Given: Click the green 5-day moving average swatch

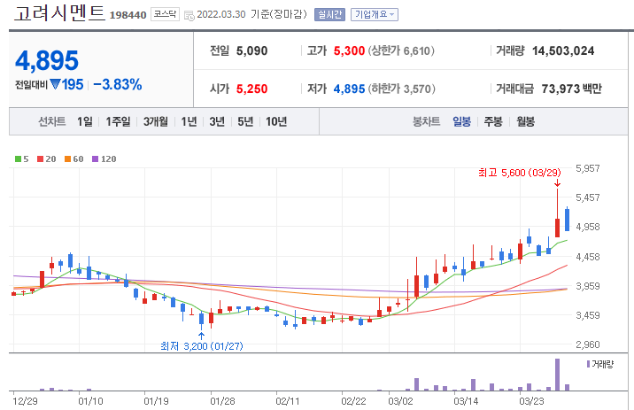Looking at the screenshot, I should pos(18,159).
